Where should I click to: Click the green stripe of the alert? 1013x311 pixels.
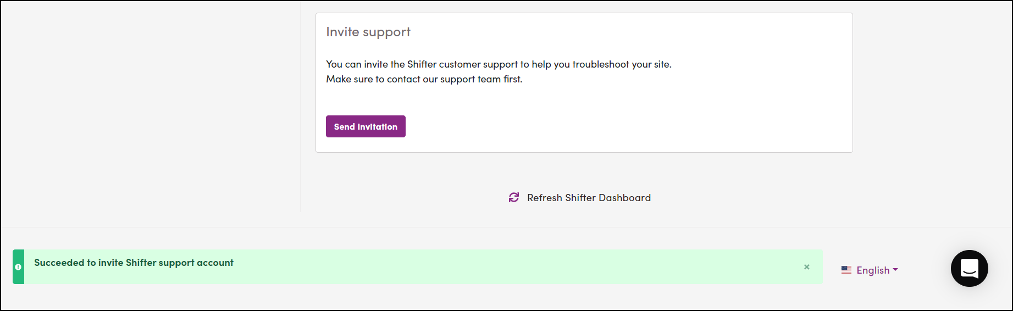(18, 267)
